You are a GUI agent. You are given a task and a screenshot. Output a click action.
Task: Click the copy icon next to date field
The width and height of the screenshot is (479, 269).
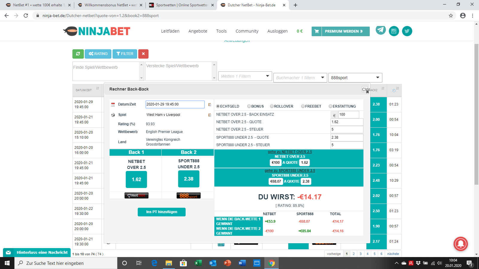pyautogui.click(x=210, y=105)
